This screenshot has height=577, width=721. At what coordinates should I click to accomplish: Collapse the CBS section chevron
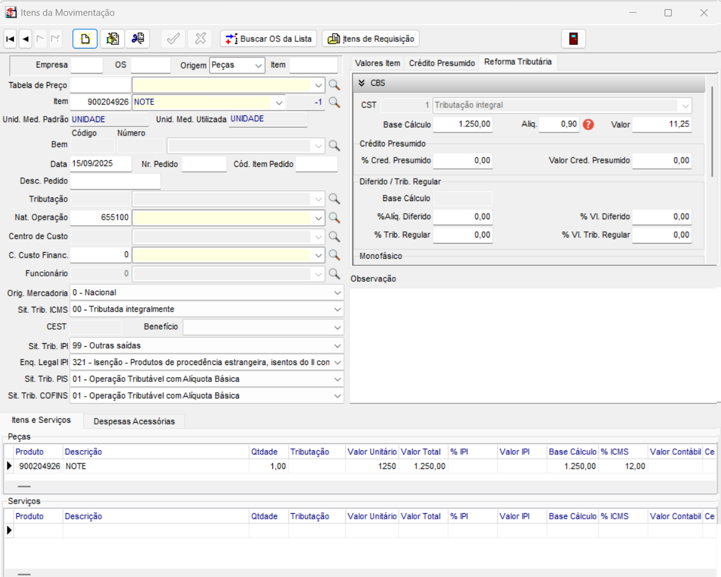click(362, 83)
